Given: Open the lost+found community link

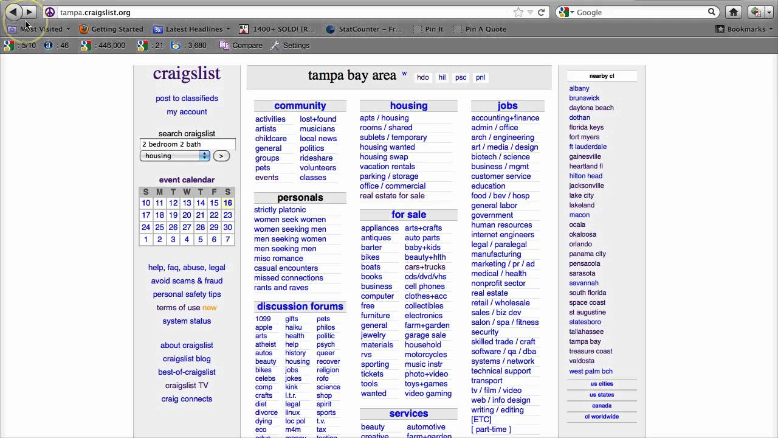Looking at the screenshot, I should point(318,119).
